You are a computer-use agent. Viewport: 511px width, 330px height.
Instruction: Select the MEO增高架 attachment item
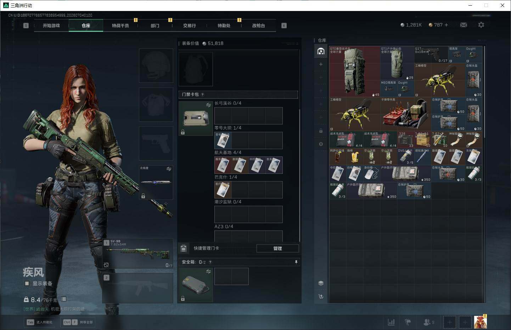coord(389,89)
